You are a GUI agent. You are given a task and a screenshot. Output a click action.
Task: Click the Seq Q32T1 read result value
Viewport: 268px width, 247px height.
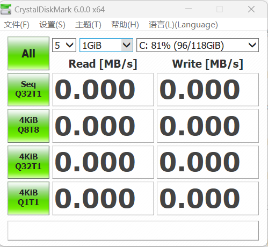(x=103, y=90)
